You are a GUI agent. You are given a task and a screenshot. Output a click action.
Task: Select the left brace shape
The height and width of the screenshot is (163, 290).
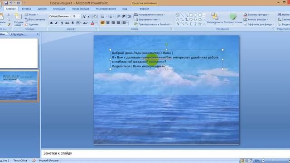(x=191, y=24)
